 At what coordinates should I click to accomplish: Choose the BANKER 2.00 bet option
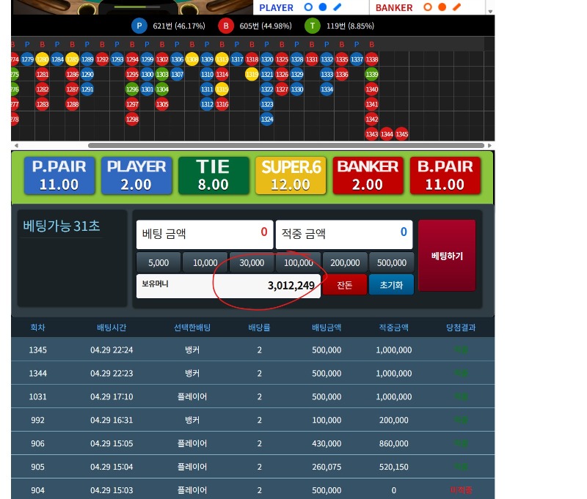coord(368,175)
